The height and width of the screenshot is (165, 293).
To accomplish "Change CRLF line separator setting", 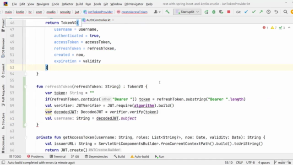I will point(239,163).
